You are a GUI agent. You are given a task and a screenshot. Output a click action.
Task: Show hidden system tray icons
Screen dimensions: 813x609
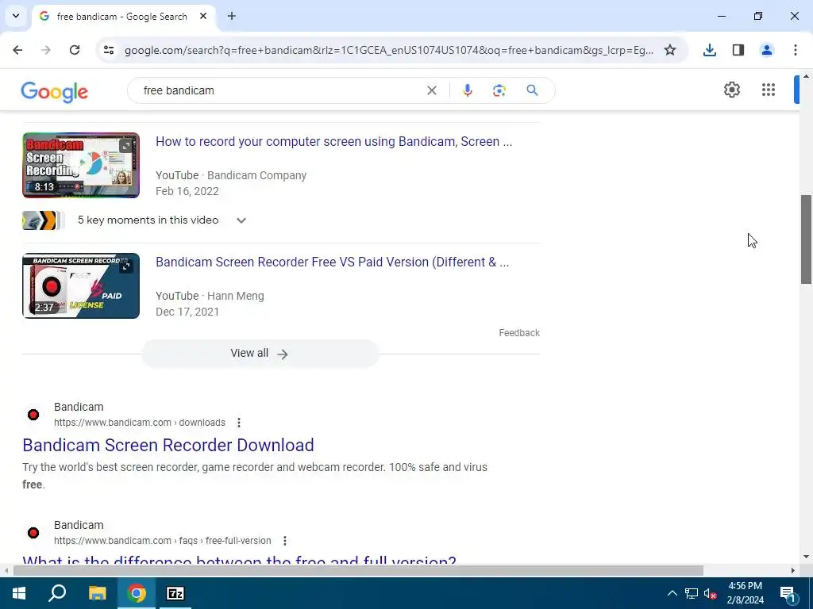point(672,593)
